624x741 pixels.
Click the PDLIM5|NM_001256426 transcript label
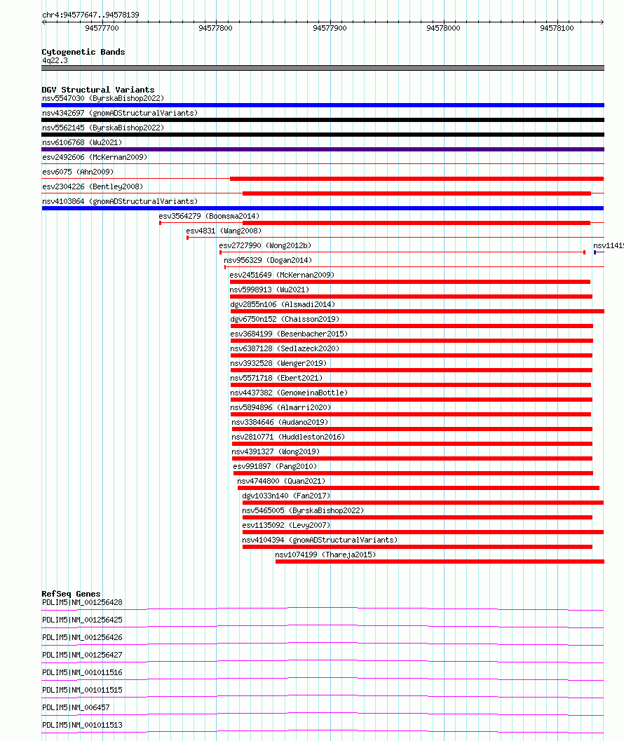[82, 637]
